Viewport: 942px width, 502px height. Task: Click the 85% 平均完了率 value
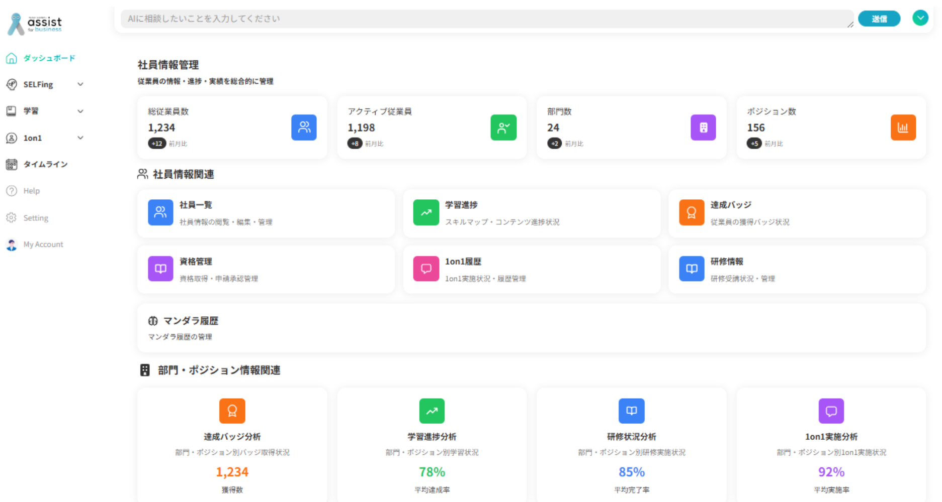(632, 472)
